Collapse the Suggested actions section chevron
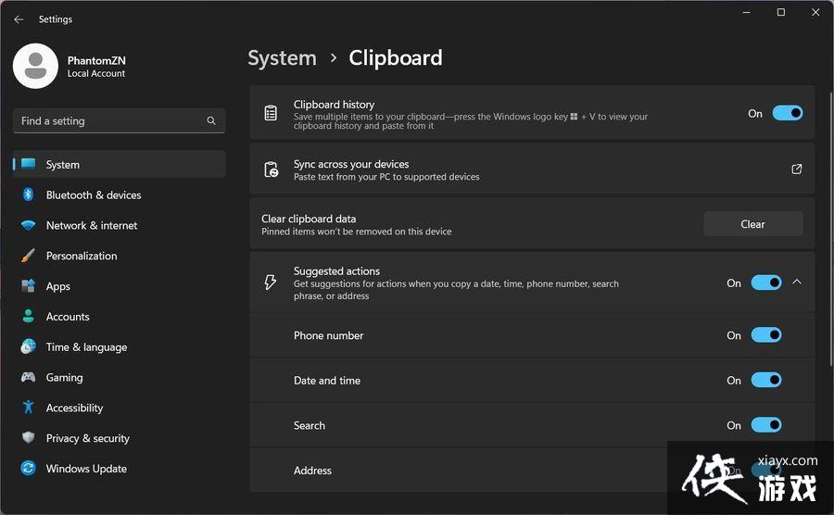 click(797, 282)
